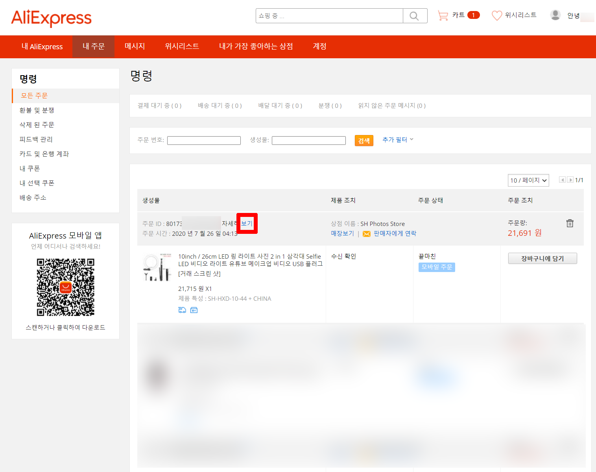The height and width of the screenshot is (472, 596).
Task: Expand 추가 필터 options
Action: coord(398,139)
